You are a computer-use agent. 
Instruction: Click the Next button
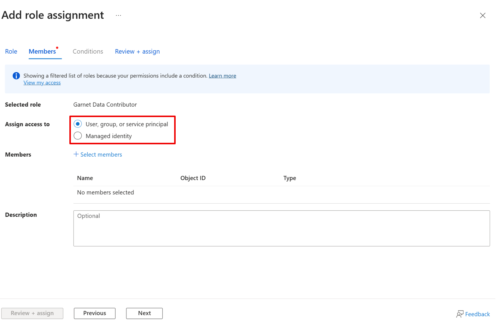(x=144, y=313)
